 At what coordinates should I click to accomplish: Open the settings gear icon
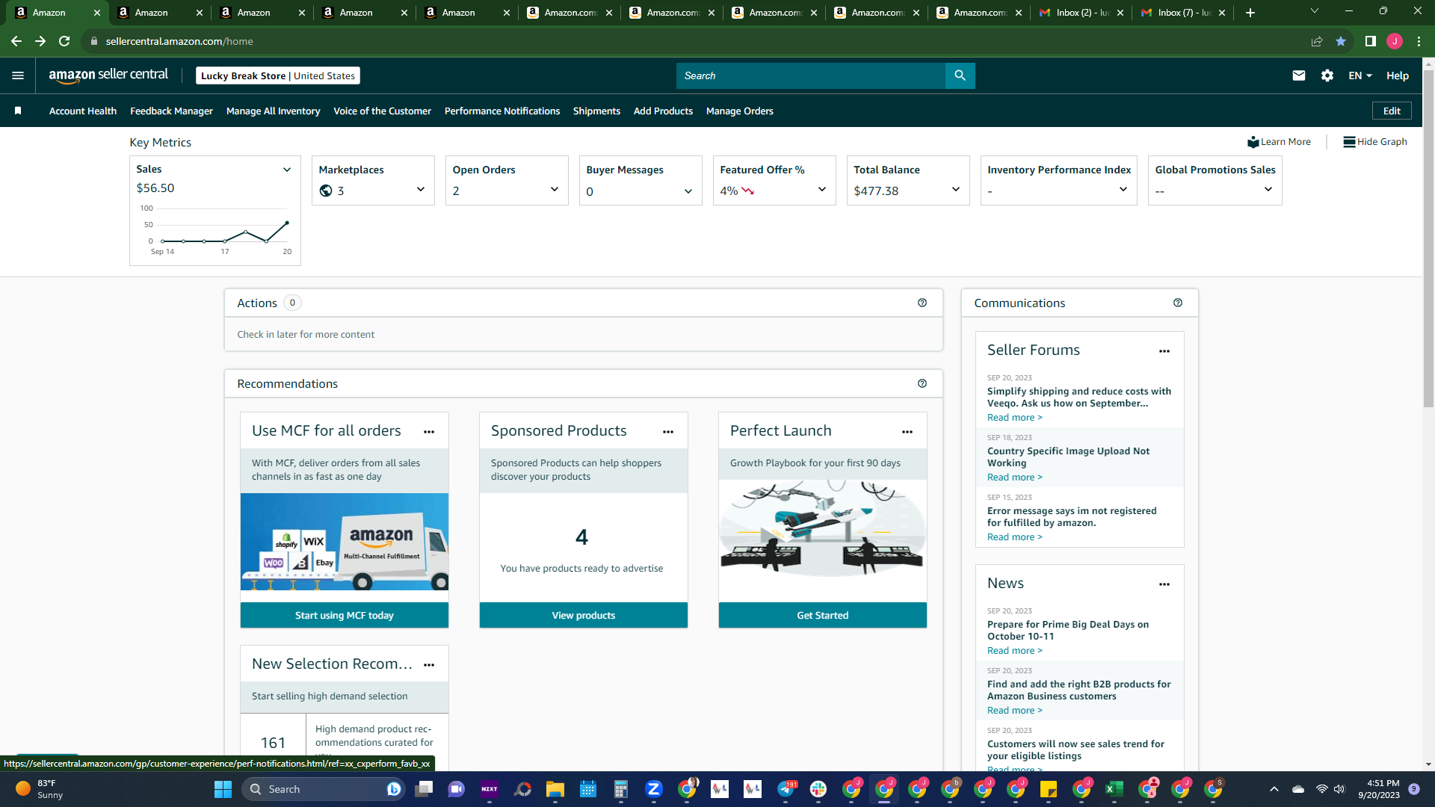pos(1327,75)
